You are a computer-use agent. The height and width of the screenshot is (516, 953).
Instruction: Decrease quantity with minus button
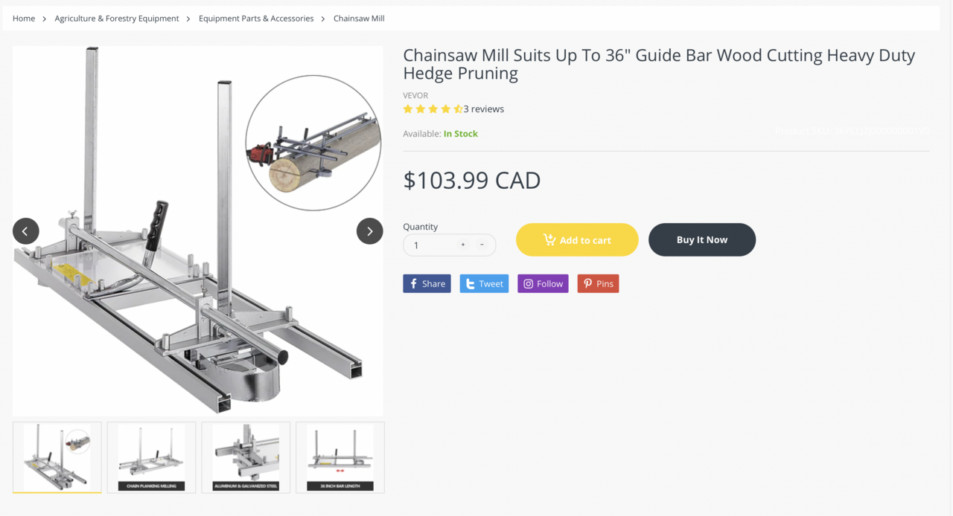(x=482, y=245)
